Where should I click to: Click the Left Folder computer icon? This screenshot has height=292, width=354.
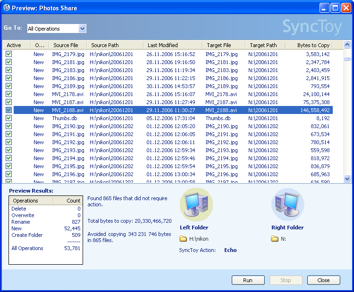[x=196, y=205]
